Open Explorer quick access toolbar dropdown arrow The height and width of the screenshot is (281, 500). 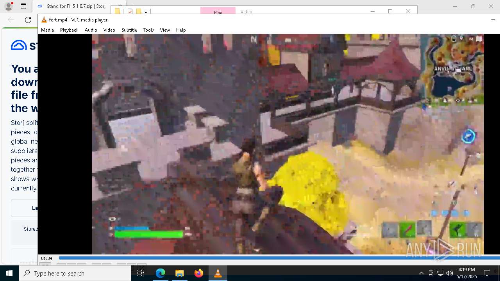click(x=146, y=12)
